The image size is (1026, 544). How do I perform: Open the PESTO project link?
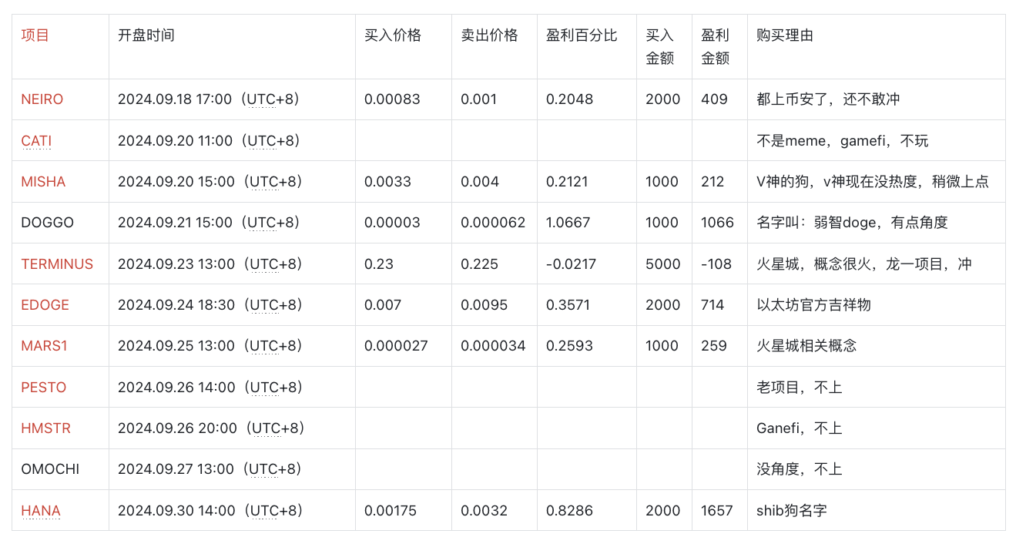coord(44,388)
